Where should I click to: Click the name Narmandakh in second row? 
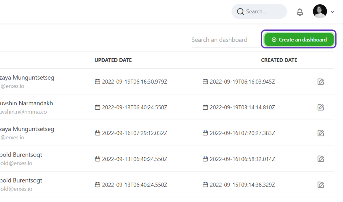click(35, 103)
